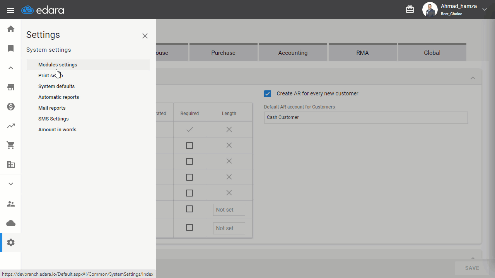
Task: Switch to the Accounting tab
Action: click(x=293, y=52)
